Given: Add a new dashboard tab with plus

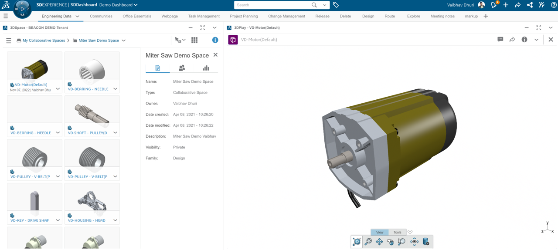Looking at the screenshot, I should [486, 16].
